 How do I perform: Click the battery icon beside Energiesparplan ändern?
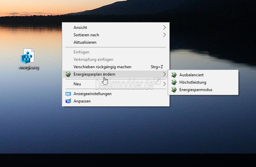point(68,74)
